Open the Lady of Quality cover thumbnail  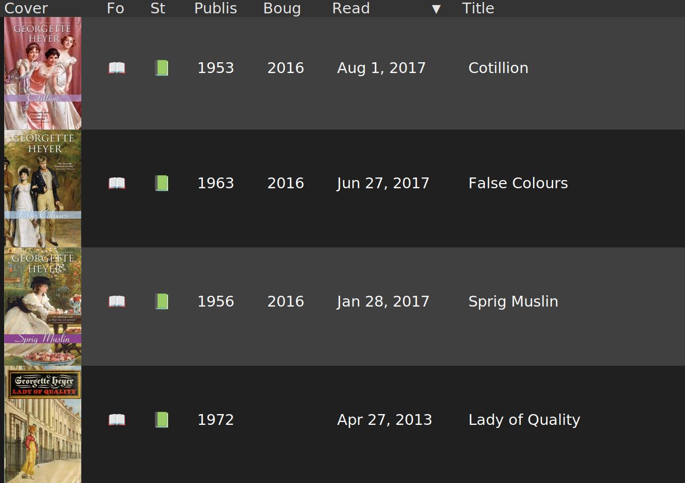(43, 424)
